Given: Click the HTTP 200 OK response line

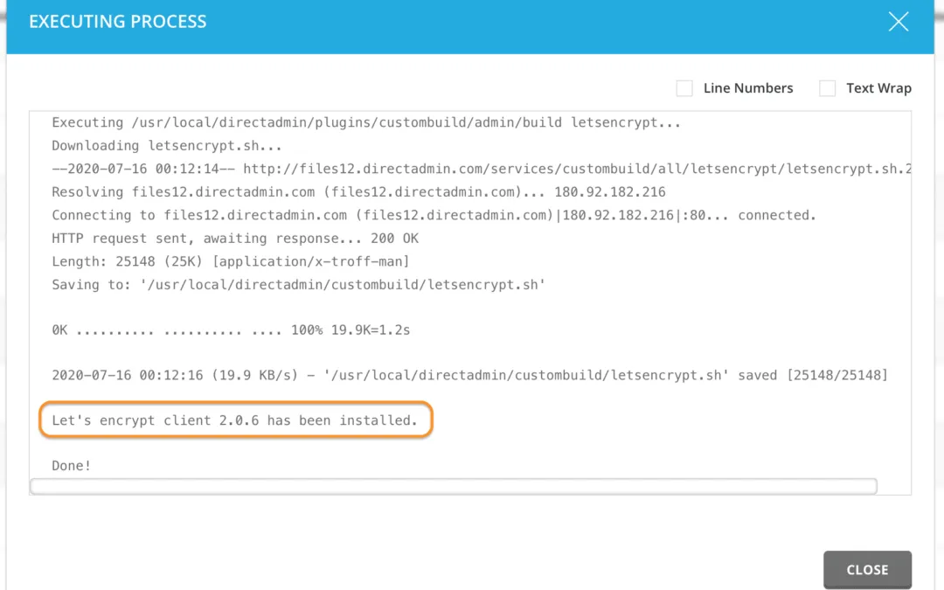Looking at the screenshot, I should coord(234,238).
